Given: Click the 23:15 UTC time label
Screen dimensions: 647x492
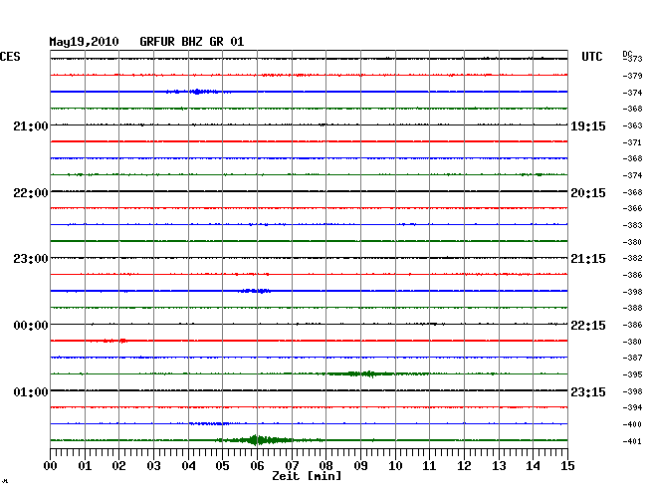Looking at the screenshot, I should click(588, 391).
